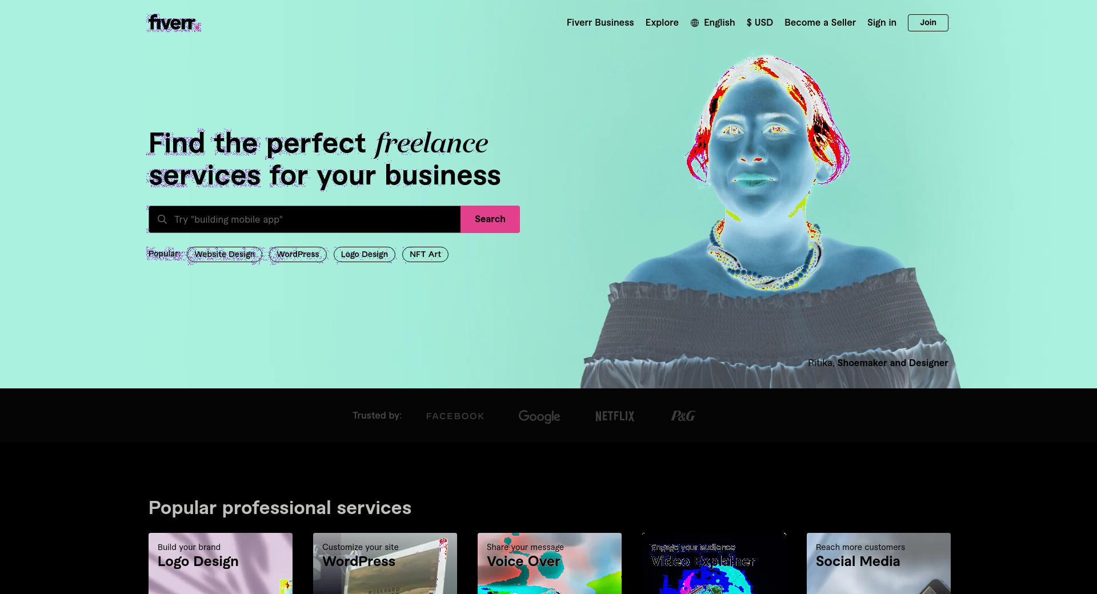Click the Netflix trusted-by logo
This screenshot has height=594, width=1097.
click(615, 416)
